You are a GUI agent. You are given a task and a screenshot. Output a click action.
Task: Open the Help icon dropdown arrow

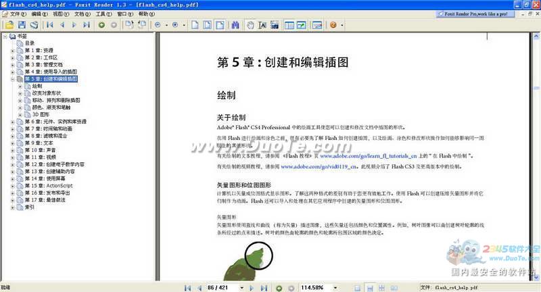pos(342,25)
